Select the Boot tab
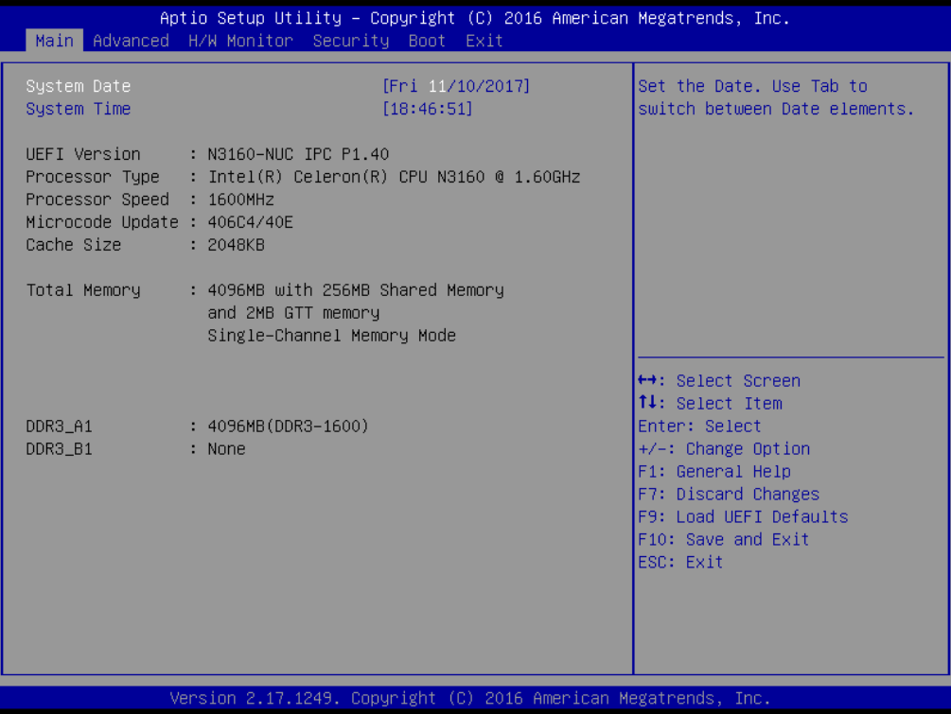Image resolution: width=951 pixels, height=714 pixels. 427,41
